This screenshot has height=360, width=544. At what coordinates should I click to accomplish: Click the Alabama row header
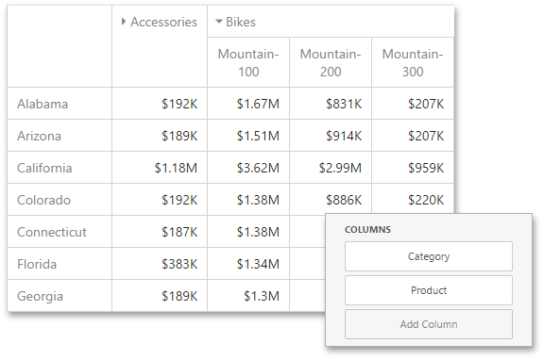[x=59, y=104]
